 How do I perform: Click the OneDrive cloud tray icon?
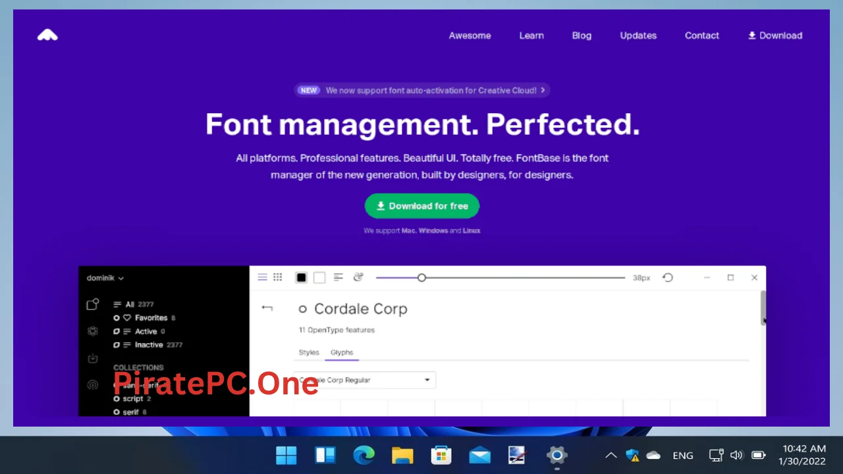(x=653, y=455)
